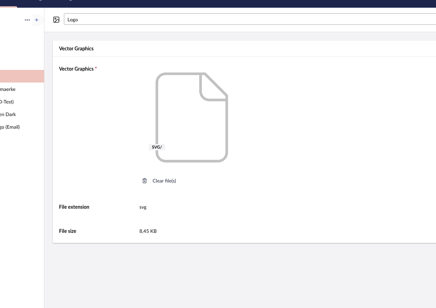
Task: Click the svg file extension value
Action: (143, 207)
